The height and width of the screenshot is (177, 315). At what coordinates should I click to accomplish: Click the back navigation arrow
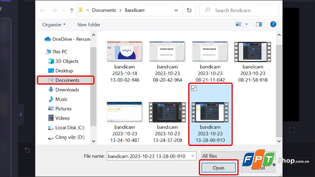(x=43, y=10)
